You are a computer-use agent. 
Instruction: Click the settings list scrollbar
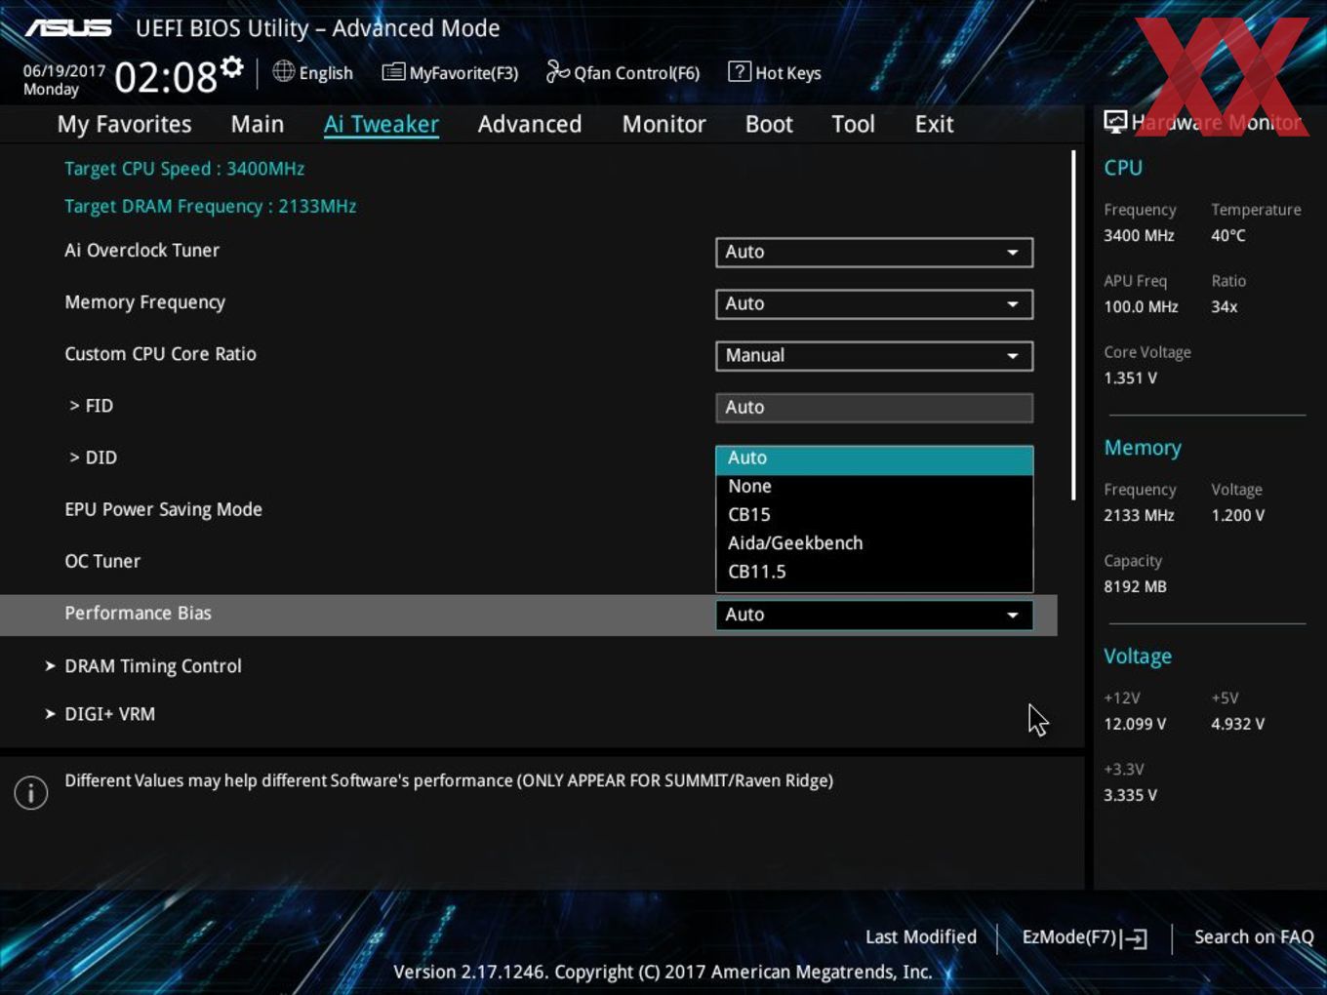(1073, 325)
